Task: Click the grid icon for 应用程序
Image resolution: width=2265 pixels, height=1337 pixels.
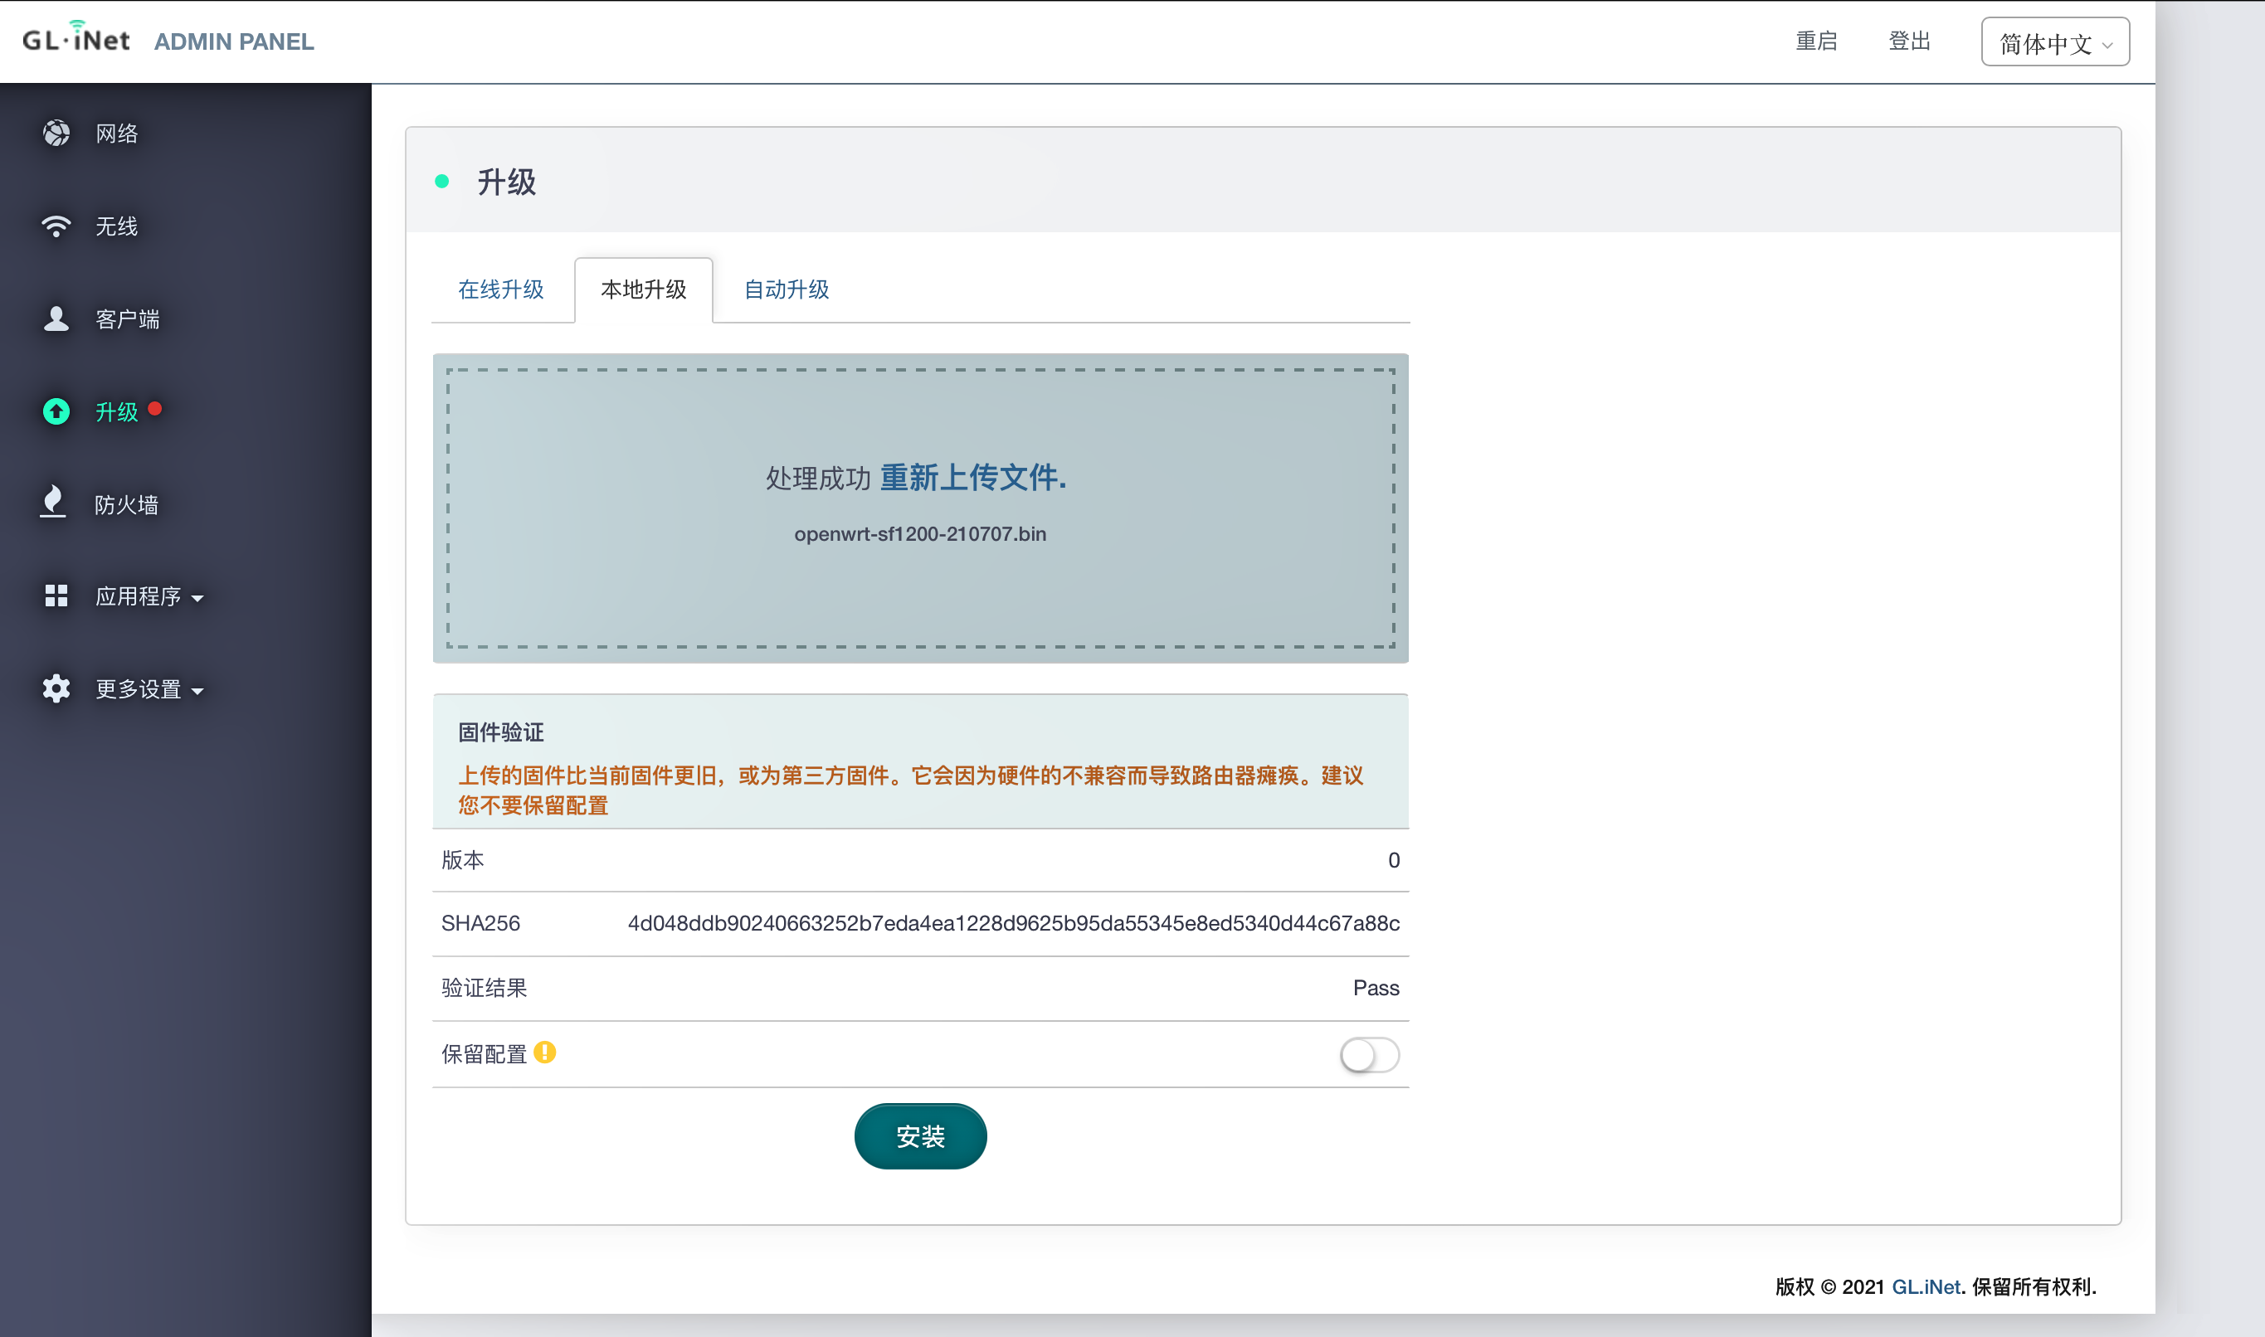Action: (56, 596)
